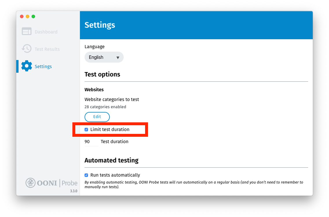The height and width of the screenshot is (217, 329).
Task: Select the Settings label in sidebar
Action: [43, 66]
